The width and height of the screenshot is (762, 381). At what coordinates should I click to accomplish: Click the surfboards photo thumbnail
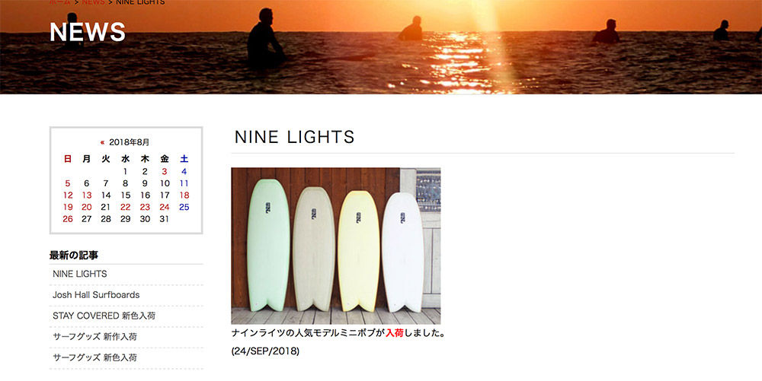coord(336,246)
